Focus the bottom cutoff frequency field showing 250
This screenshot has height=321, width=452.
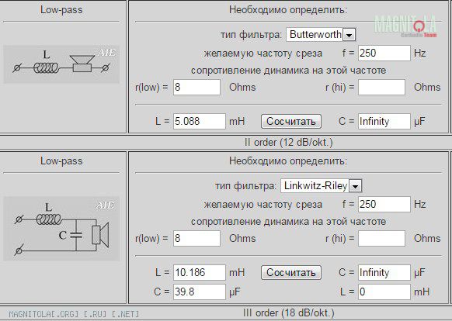[384, 205]
